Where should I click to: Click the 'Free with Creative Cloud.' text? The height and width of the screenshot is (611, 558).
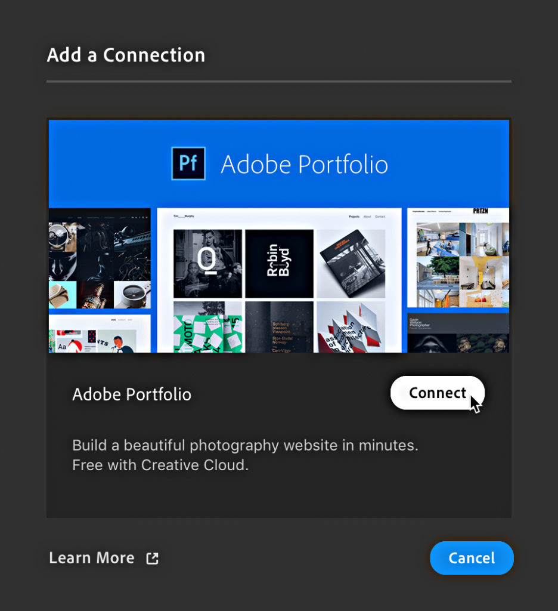(x=160, y=465)
